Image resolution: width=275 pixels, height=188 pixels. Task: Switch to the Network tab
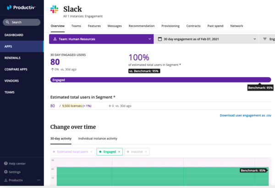236,26
